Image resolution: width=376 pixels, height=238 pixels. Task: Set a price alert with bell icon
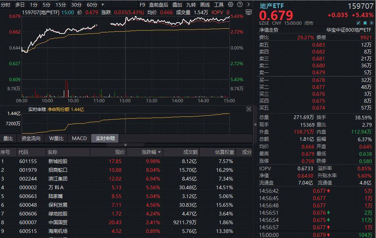tap(364, 23)
